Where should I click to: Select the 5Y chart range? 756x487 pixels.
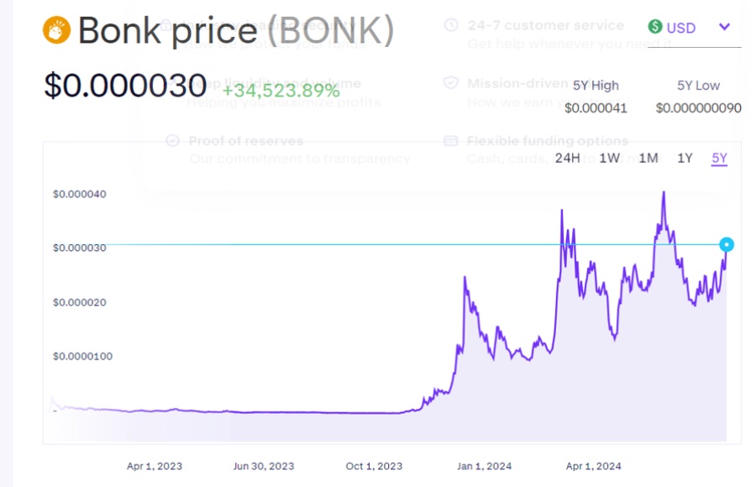(719, 159)
